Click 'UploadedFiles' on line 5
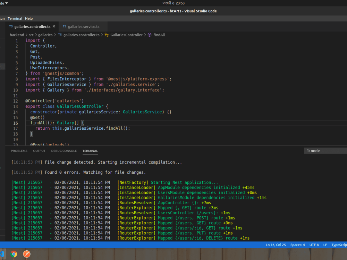Screen dimensions: 347x260 46,62
